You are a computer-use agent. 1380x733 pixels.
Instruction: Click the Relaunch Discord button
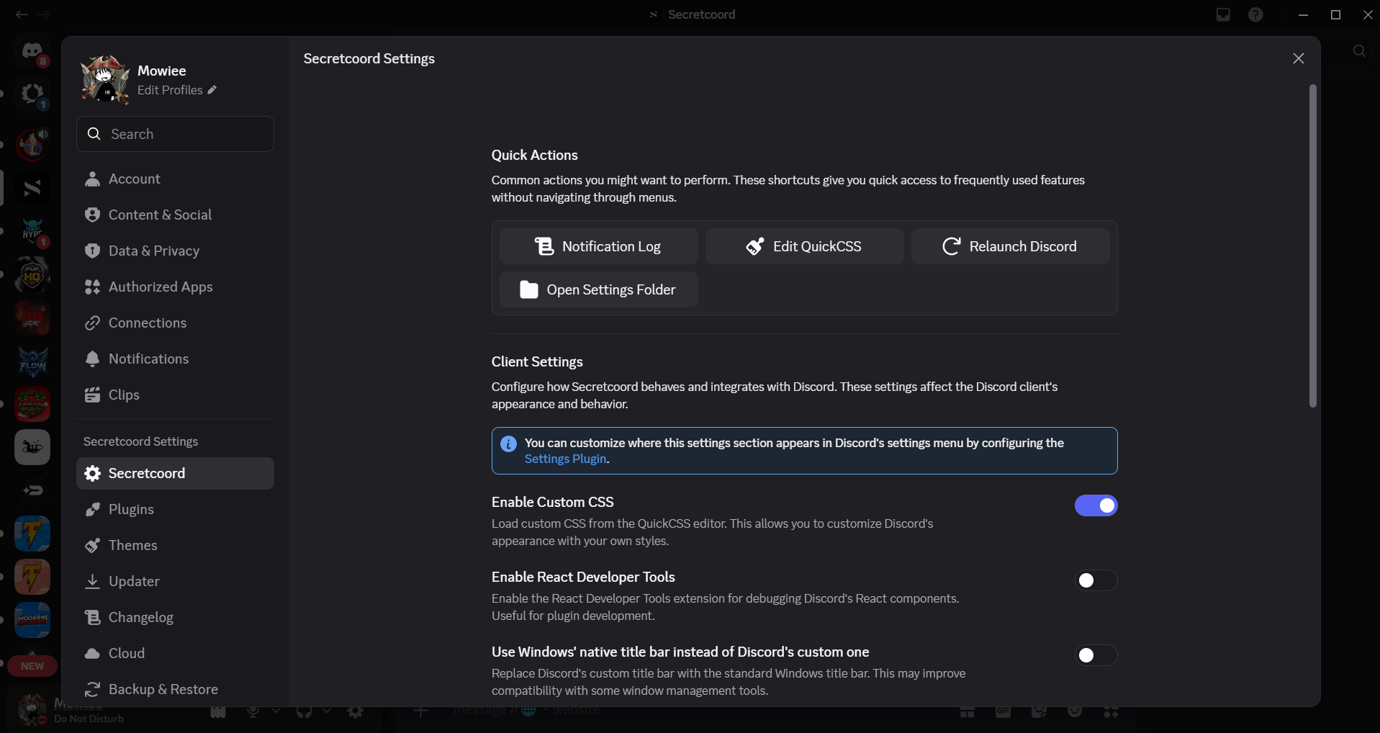pos(1010,246)
